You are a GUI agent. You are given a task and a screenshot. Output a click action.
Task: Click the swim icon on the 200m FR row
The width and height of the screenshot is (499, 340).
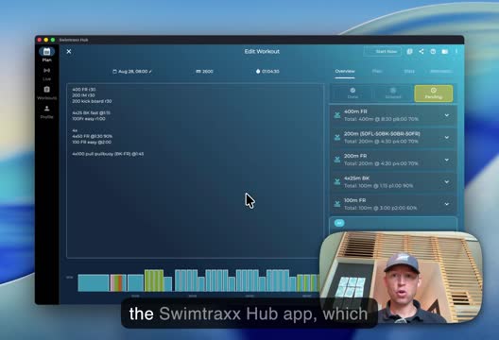[337, 160]
